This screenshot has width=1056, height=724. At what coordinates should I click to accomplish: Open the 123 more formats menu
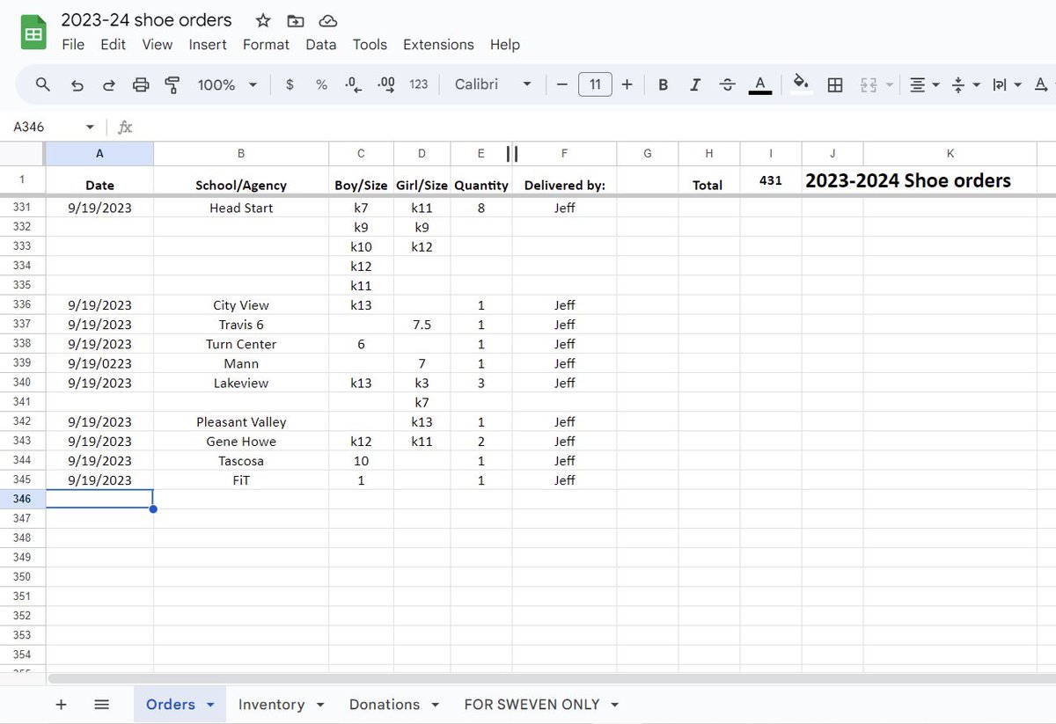click(419, 84)
